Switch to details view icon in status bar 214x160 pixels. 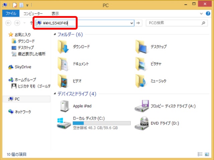point(200,154)
